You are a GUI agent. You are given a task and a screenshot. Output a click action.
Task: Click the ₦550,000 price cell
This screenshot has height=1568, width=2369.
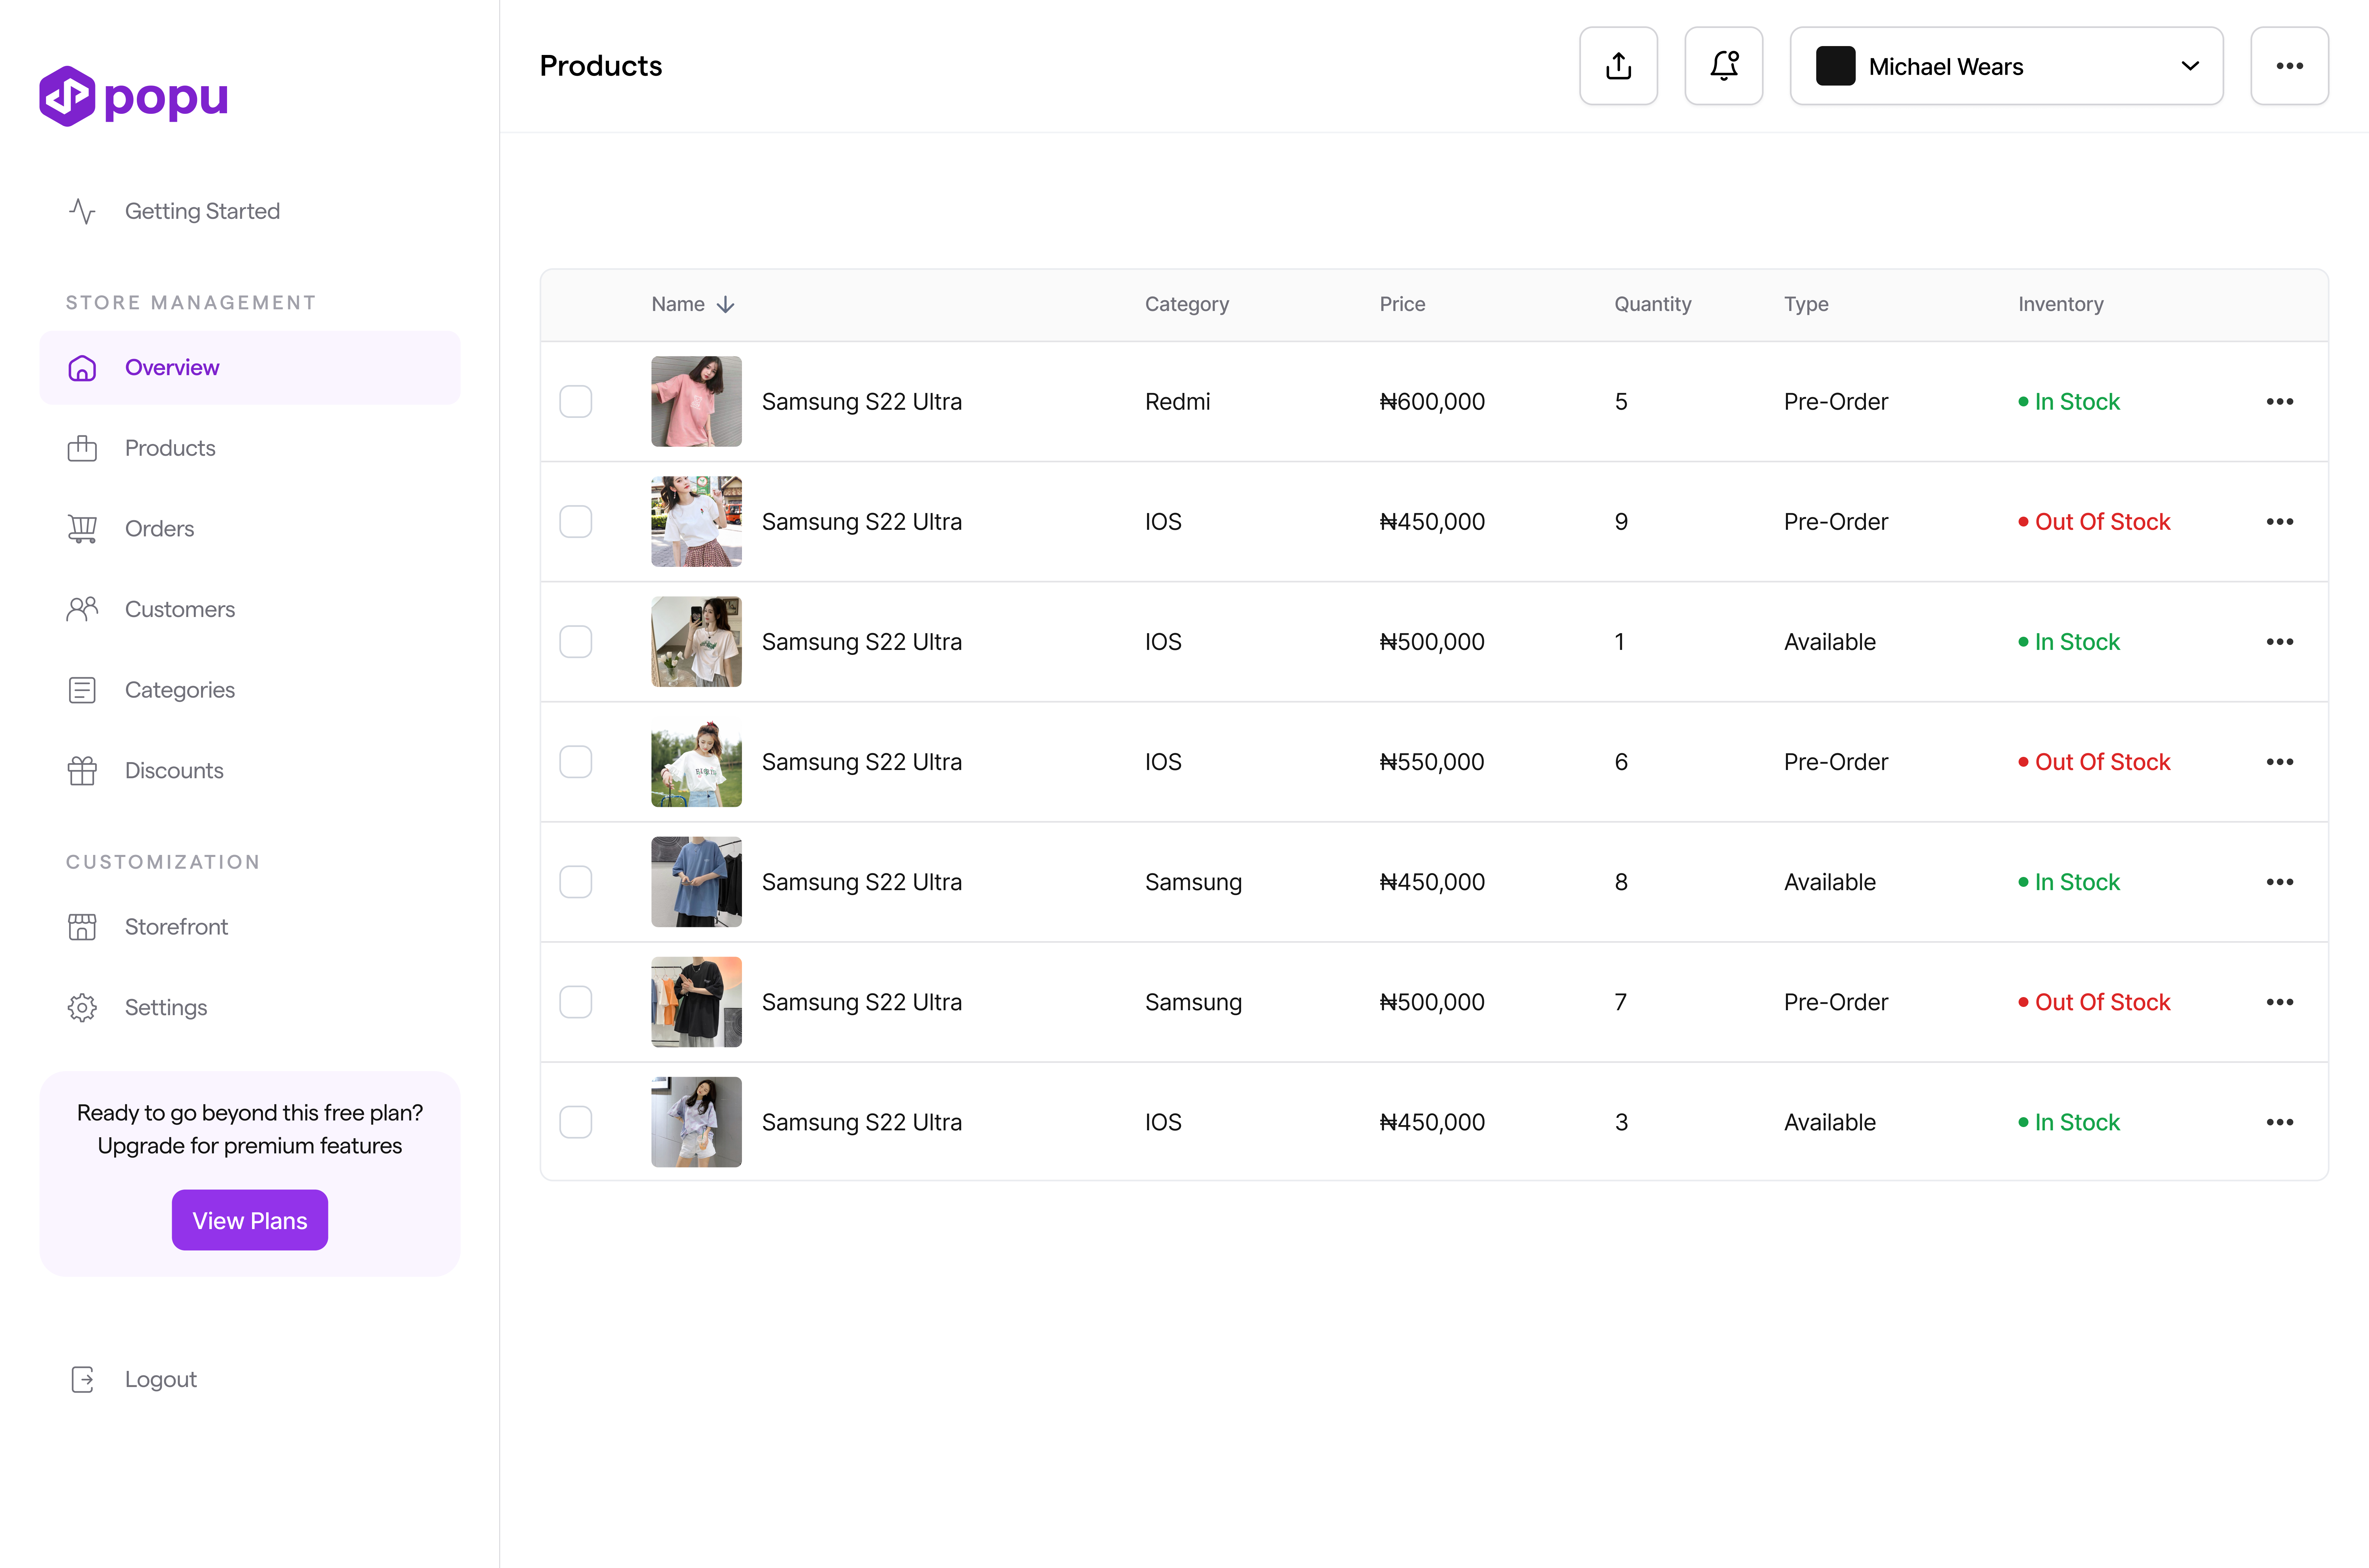pos(1432,762)
